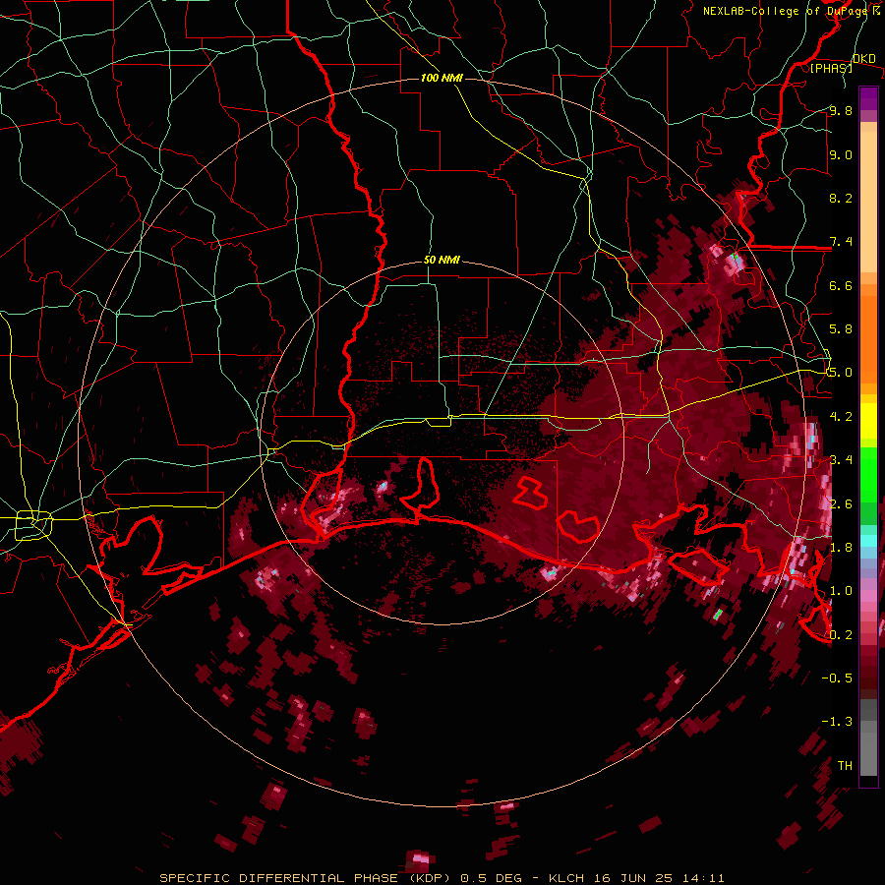Image resolution: width=885 pixels, height=885 pixels.
Task: Pick the bright yellow band in the color bar
Action: 868,421
